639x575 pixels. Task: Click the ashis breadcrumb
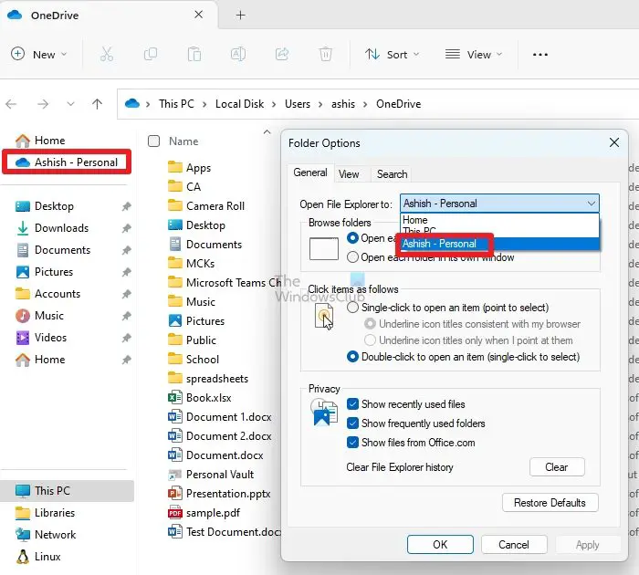point(343,104)
